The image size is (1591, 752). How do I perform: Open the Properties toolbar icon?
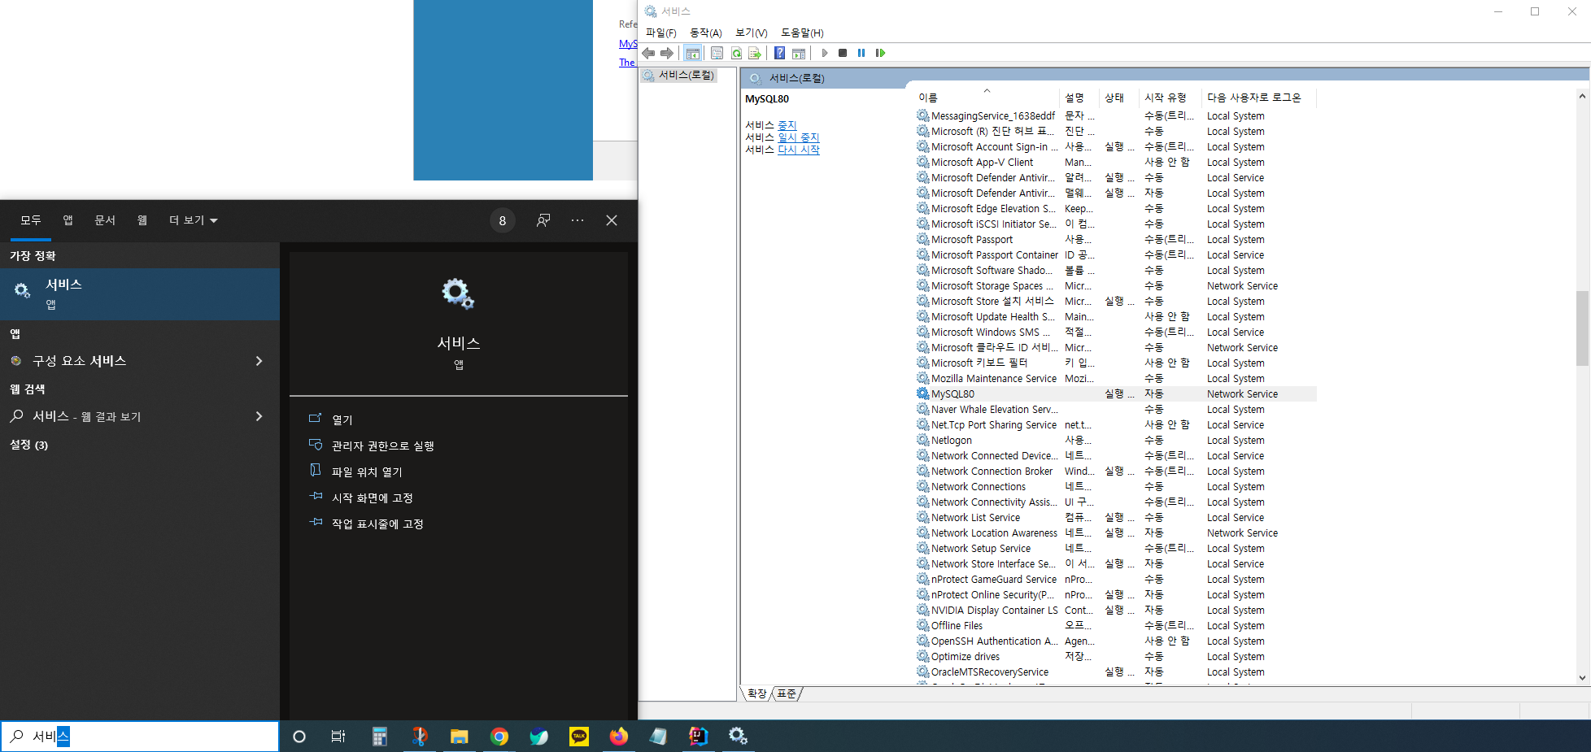click(717, 53)
